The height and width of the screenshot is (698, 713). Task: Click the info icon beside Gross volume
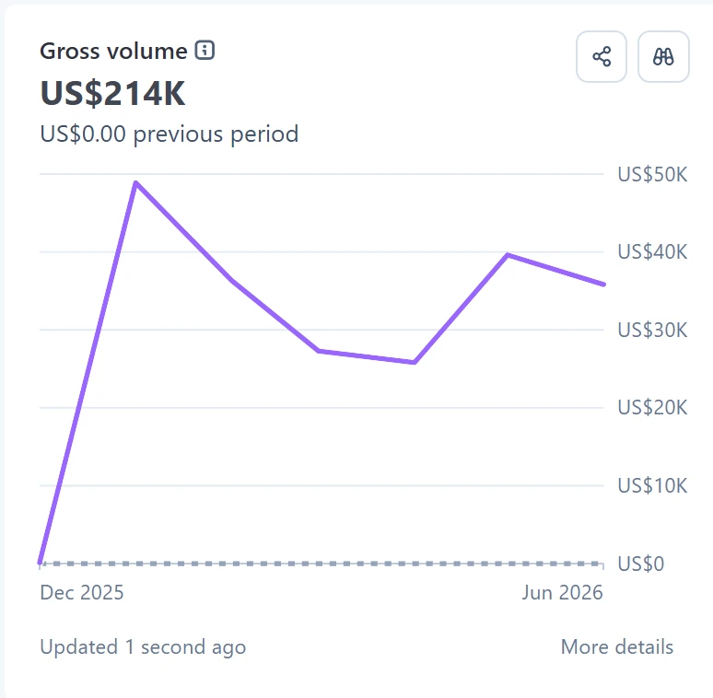pos(205,50)
